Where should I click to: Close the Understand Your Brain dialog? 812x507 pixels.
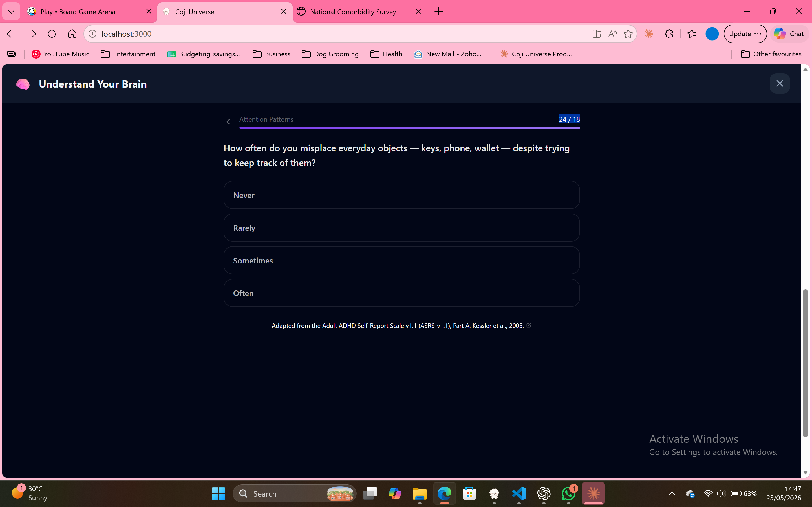tap(780, 83)
